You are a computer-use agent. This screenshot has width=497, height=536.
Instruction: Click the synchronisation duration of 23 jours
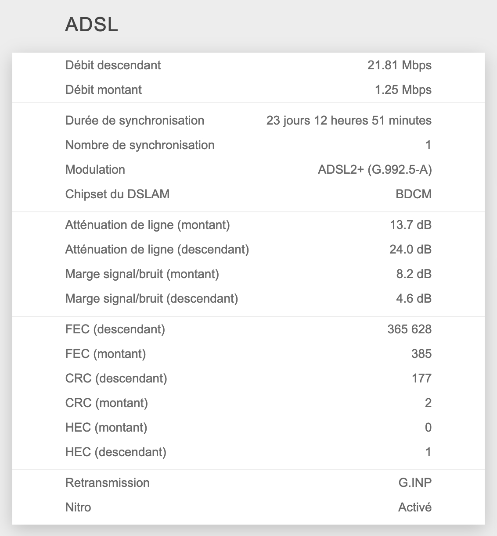click(349, 121)
